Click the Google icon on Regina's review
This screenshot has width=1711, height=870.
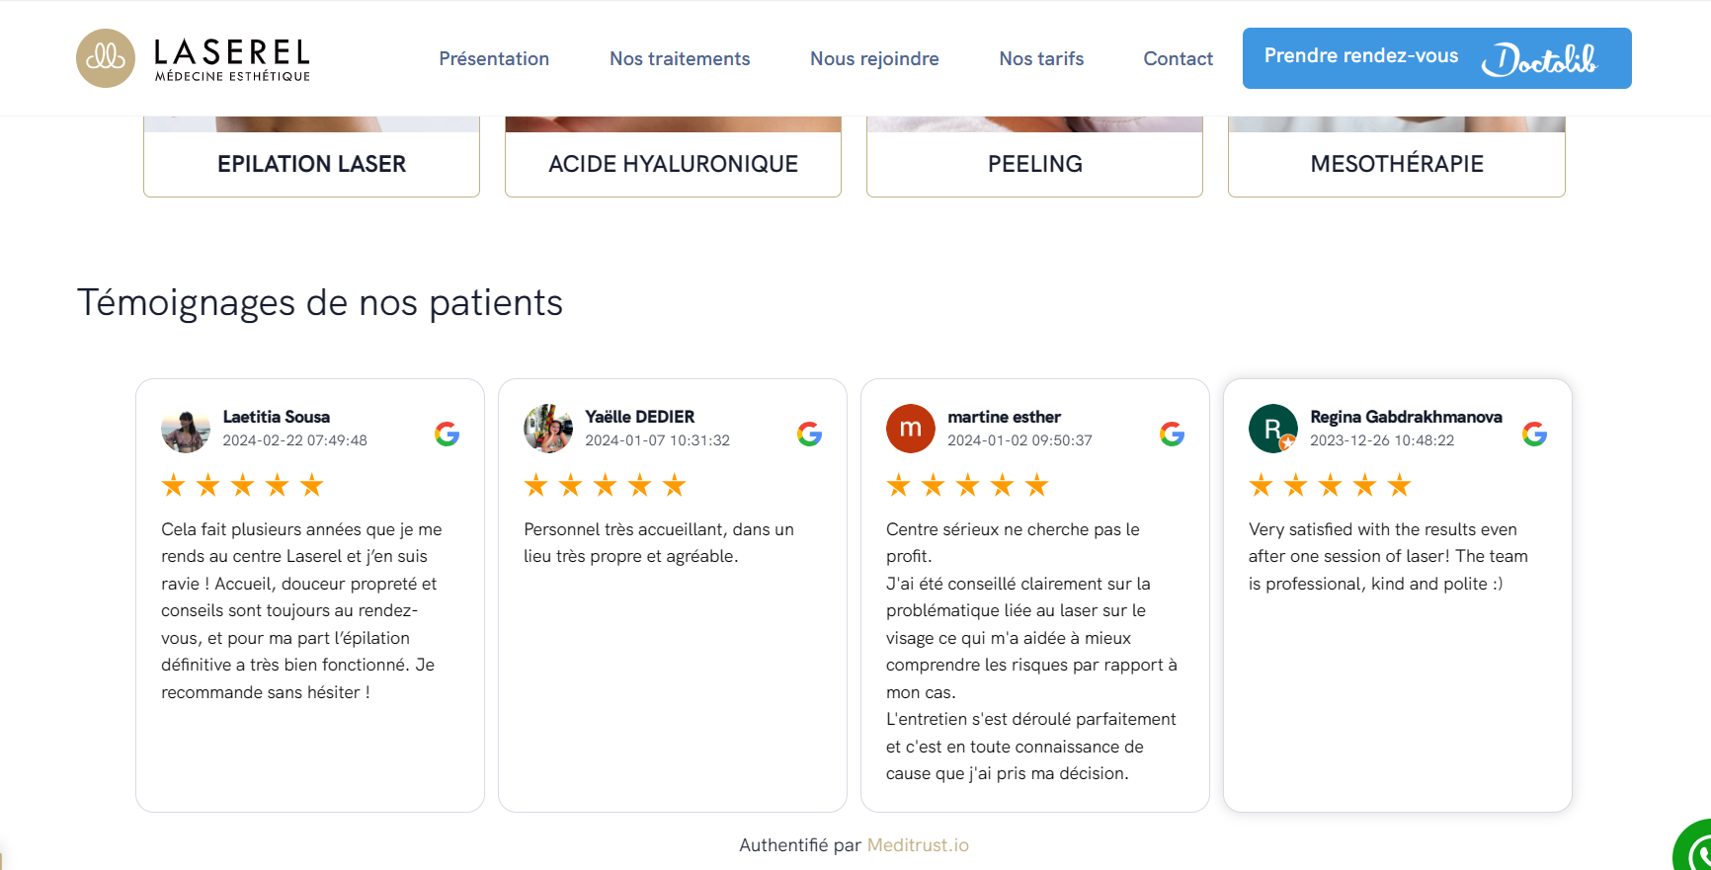[x=1534, y=432]
